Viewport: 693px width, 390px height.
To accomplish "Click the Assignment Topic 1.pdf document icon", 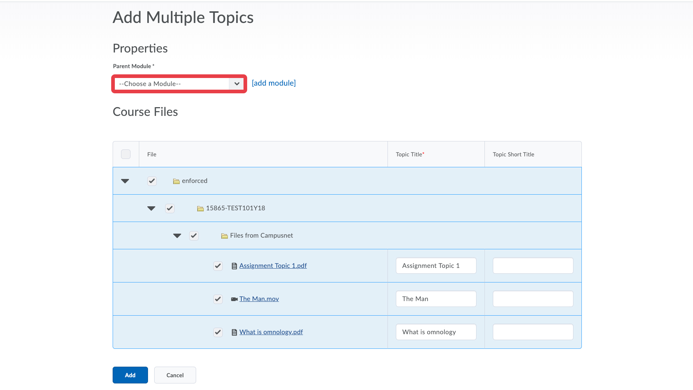I will [x=234, y=266].
